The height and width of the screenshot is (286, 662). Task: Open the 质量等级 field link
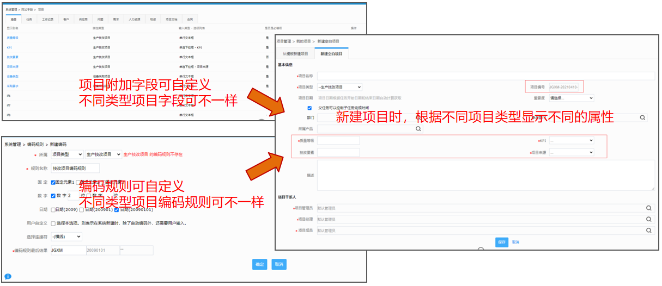tap(13, 38)
